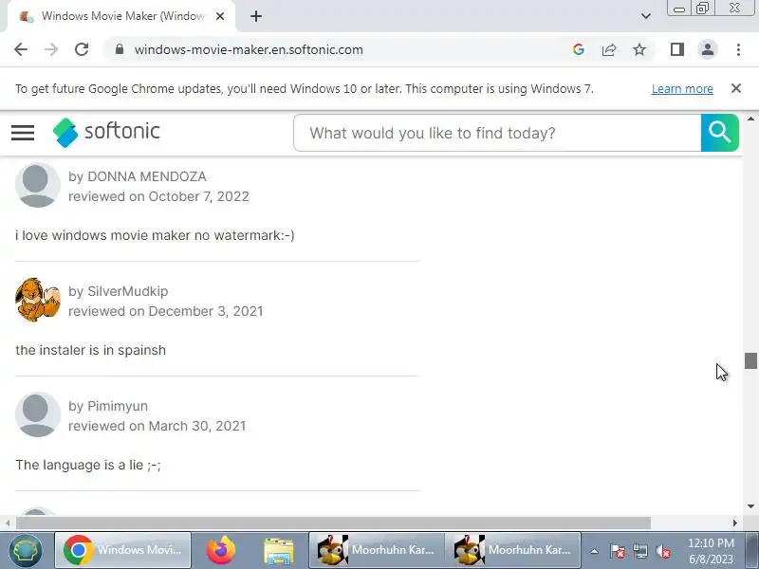Click the vertical scrollbar thumb
This screenshot has height=569, width=759.
click(750, 361)
